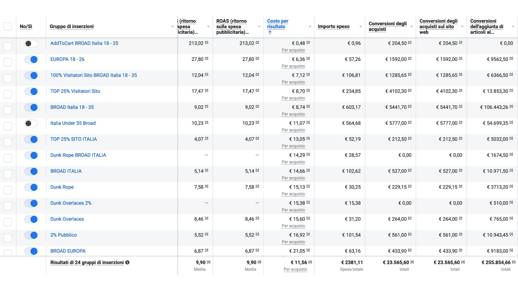This screenshot has width=518, height=291.
Task: Open the Conversioni dell'aggiunta di articoli column dropdown
Action: pos(513,26)
